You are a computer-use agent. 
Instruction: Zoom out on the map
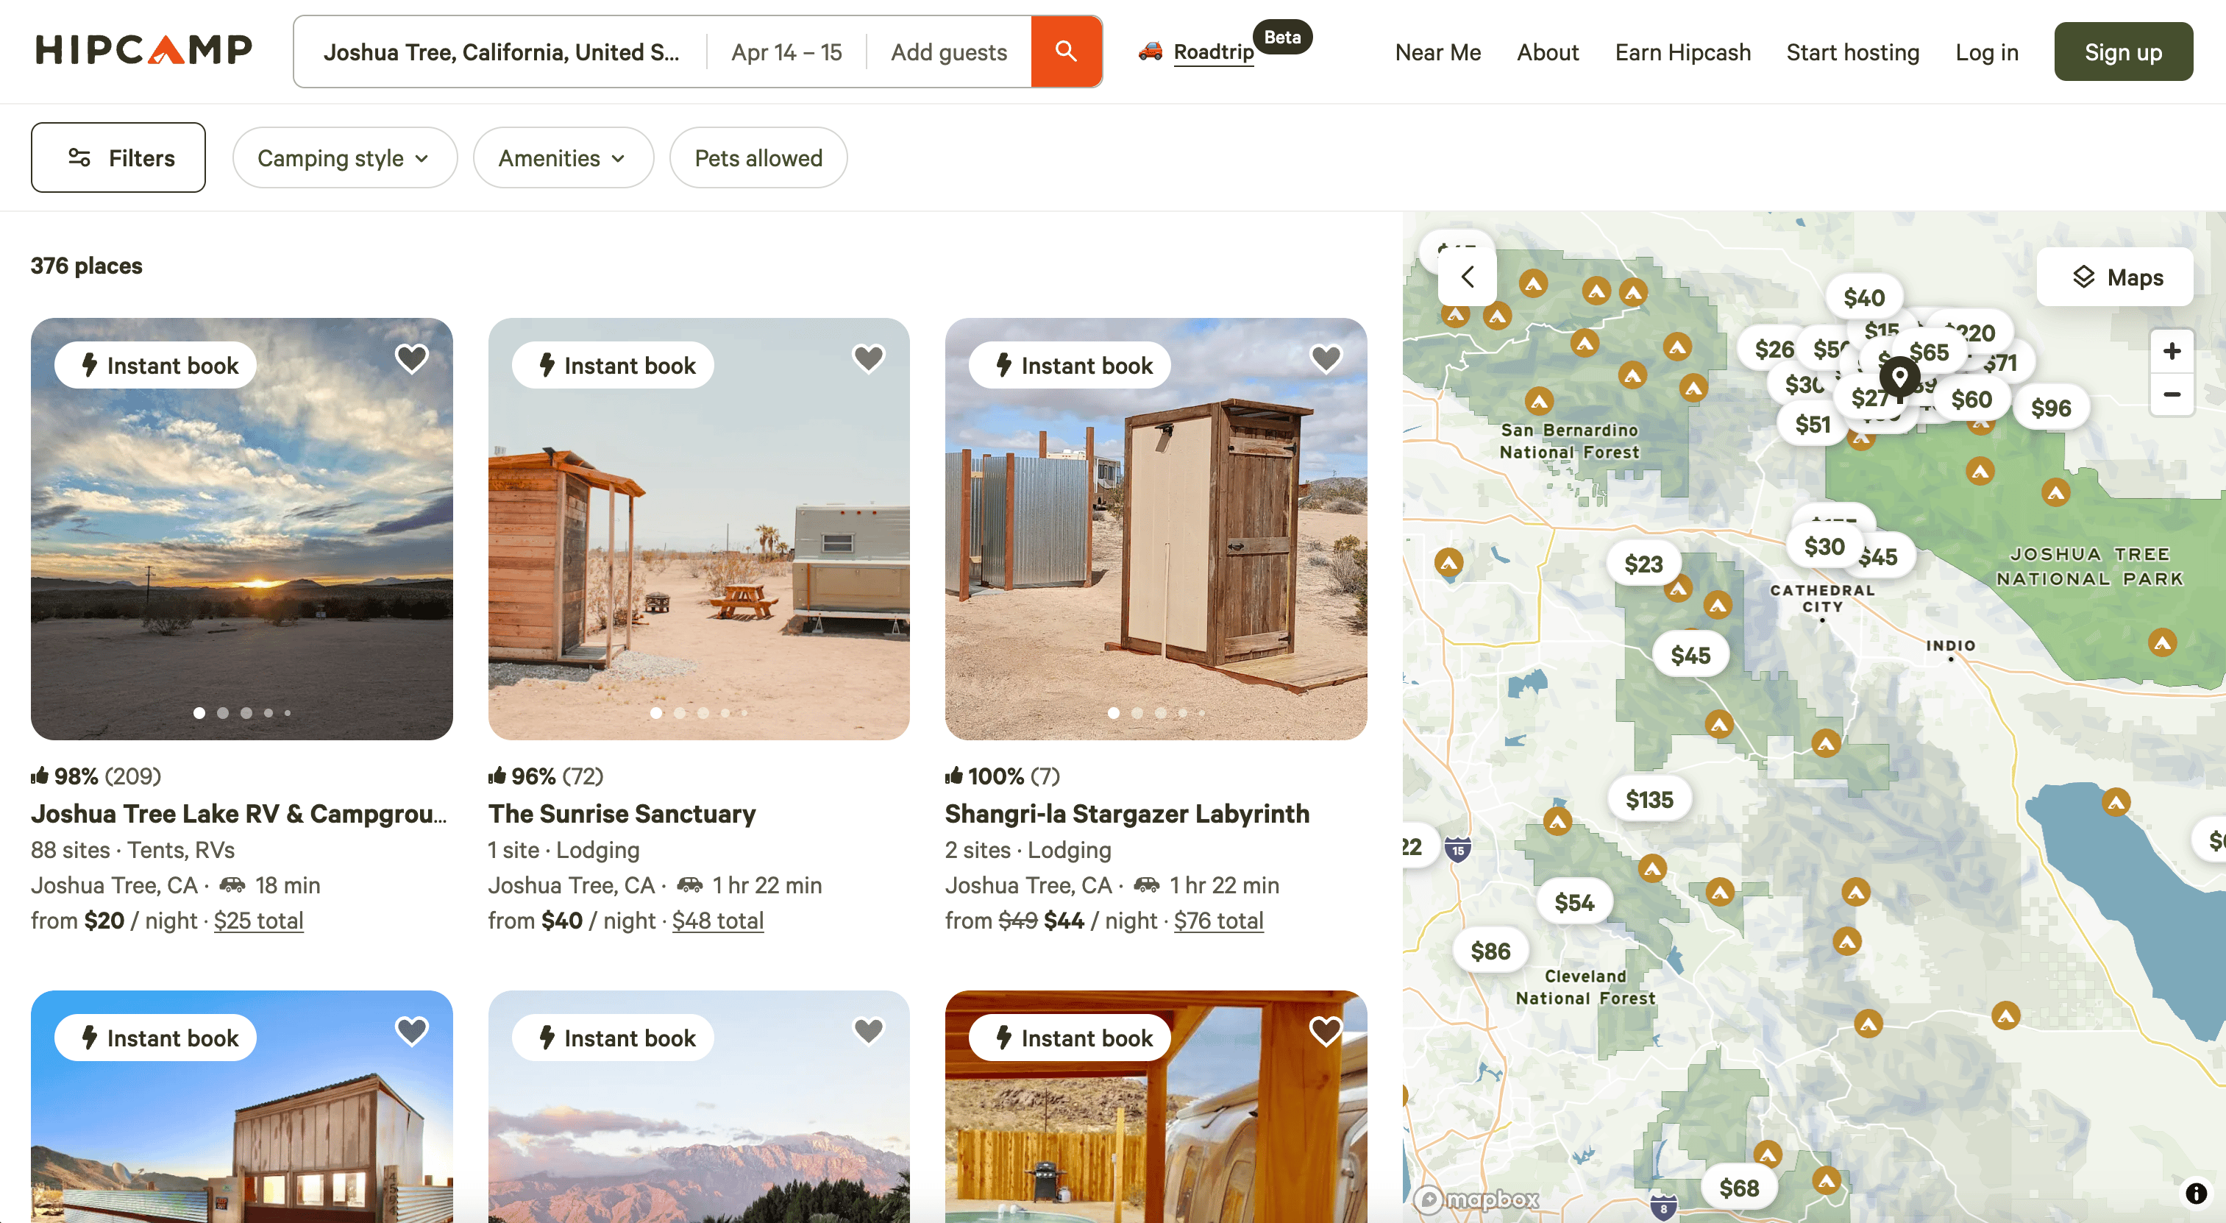[2171, 395]
